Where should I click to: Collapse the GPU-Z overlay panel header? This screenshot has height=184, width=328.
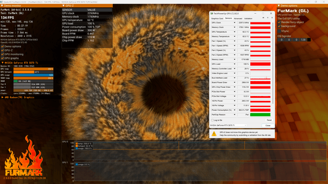tap(64, 6)
